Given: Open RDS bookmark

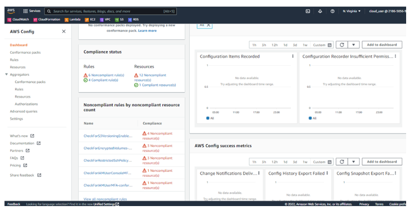Looking at the screenshot, I should click(133, 20).
